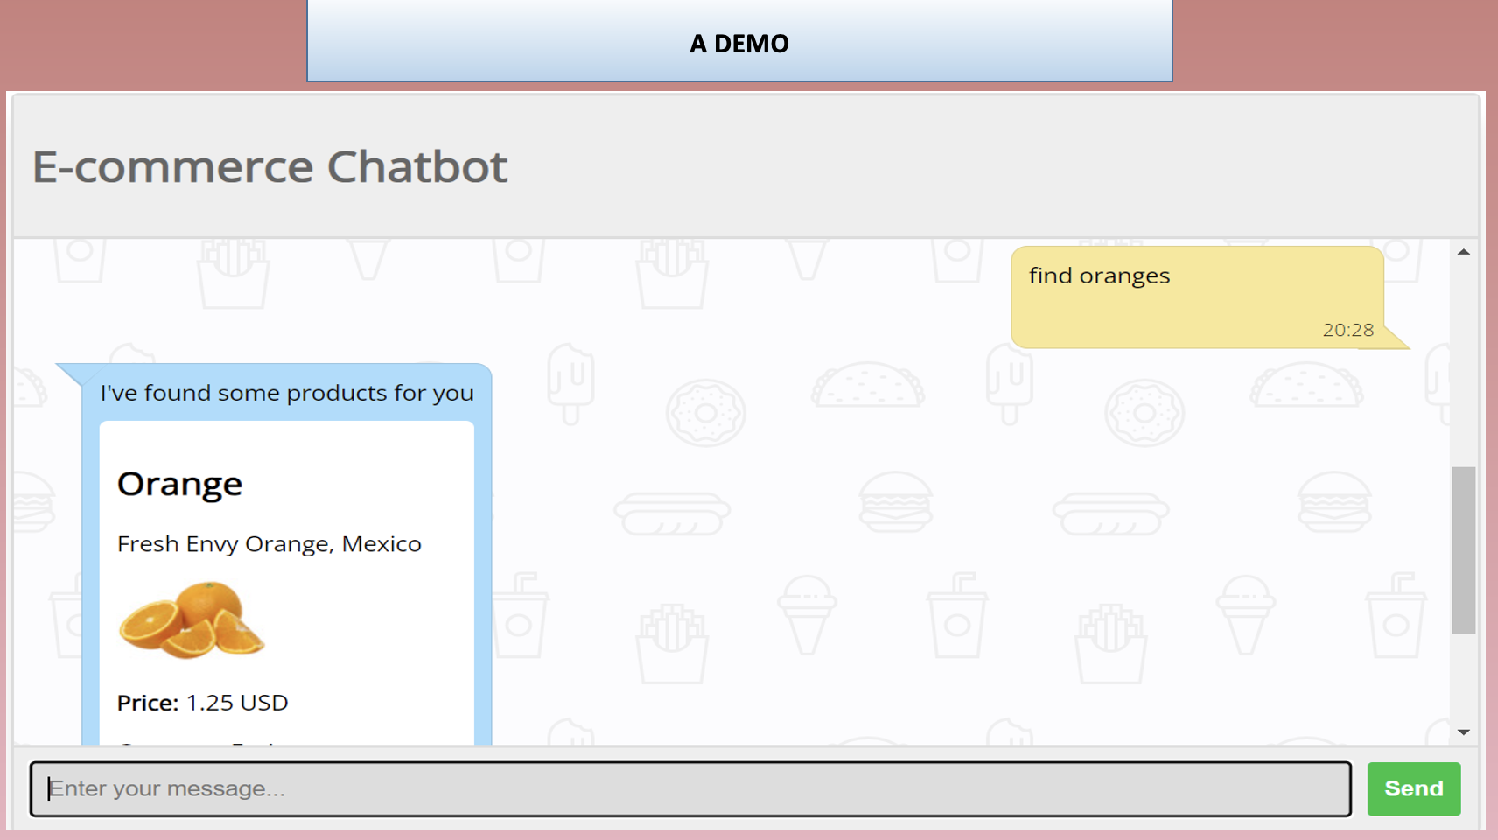Click the 'Price: 1.25 USD' text
The height and width of the screenshot is (840, 1498).
[202, 702]
